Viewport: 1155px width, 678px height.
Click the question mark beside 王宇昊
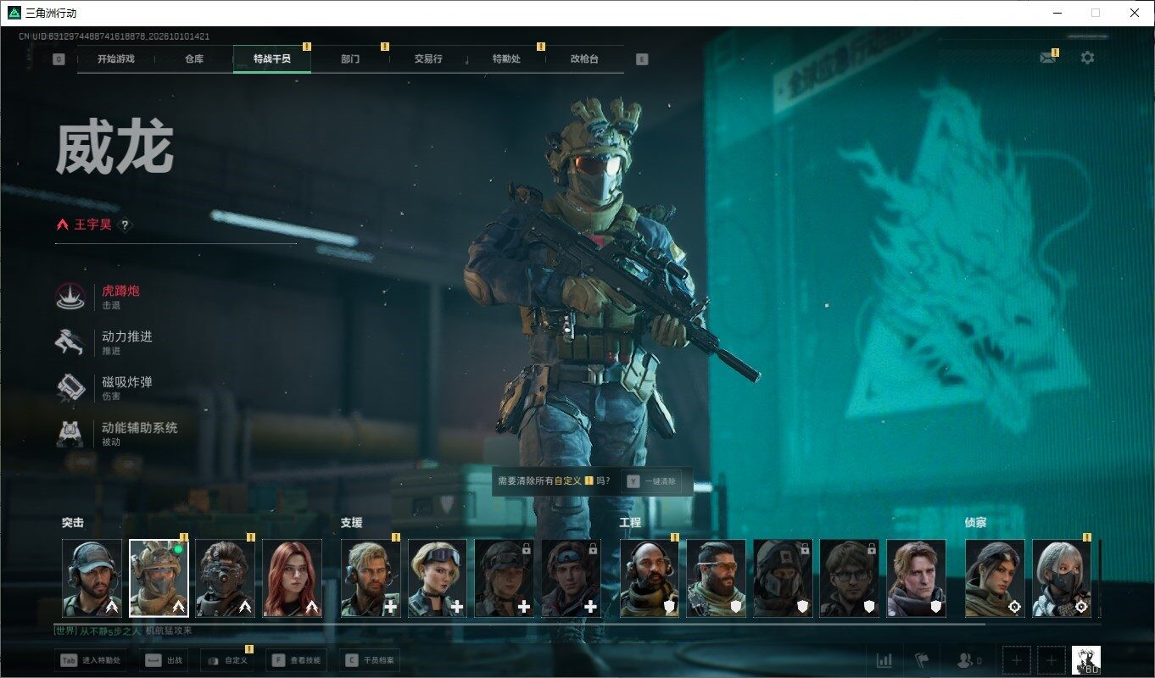125,225
